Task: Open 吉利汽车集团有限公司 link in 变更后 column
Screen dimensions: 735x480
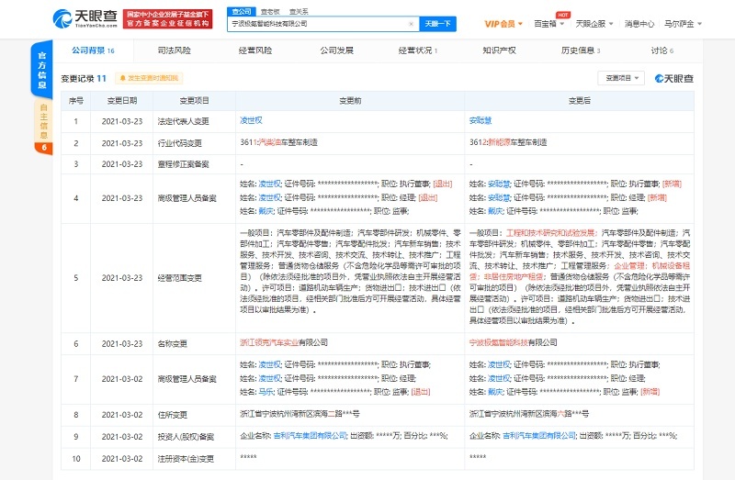Action: click(x=539, y=436)
